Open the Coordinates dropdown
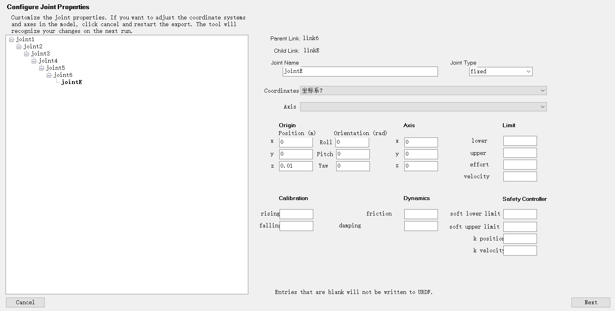 [423, 91]
